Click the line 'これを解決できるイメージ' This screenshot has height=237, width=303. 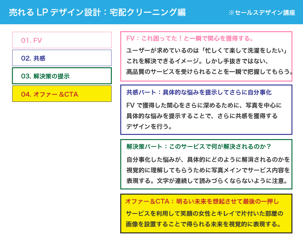click(198, 61)
